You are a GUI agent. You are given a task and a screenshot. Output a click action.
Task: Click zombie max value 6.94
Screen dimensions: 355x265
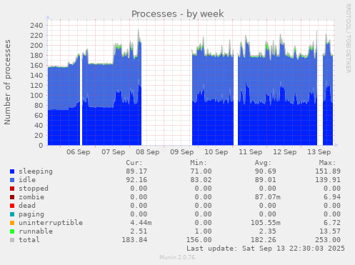pos(332,197)
